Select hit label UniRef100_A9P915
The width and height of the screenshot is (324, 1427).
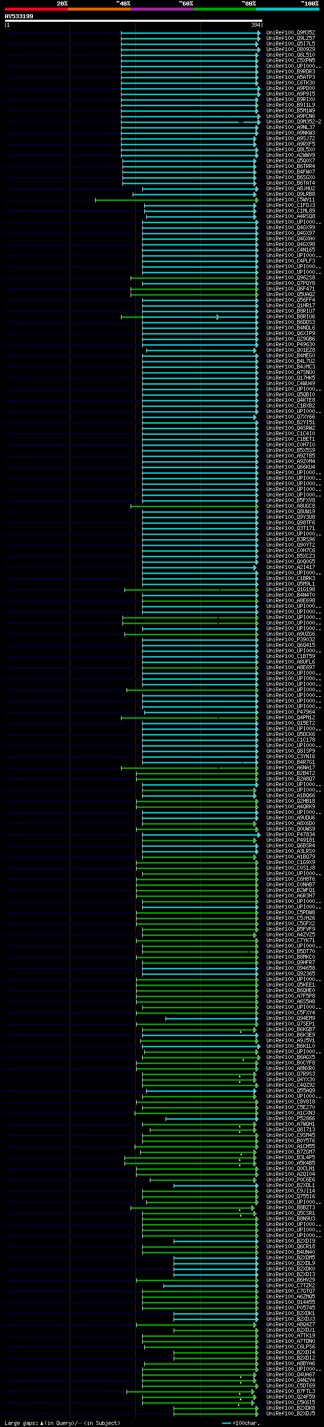click(x=291, y=94)
